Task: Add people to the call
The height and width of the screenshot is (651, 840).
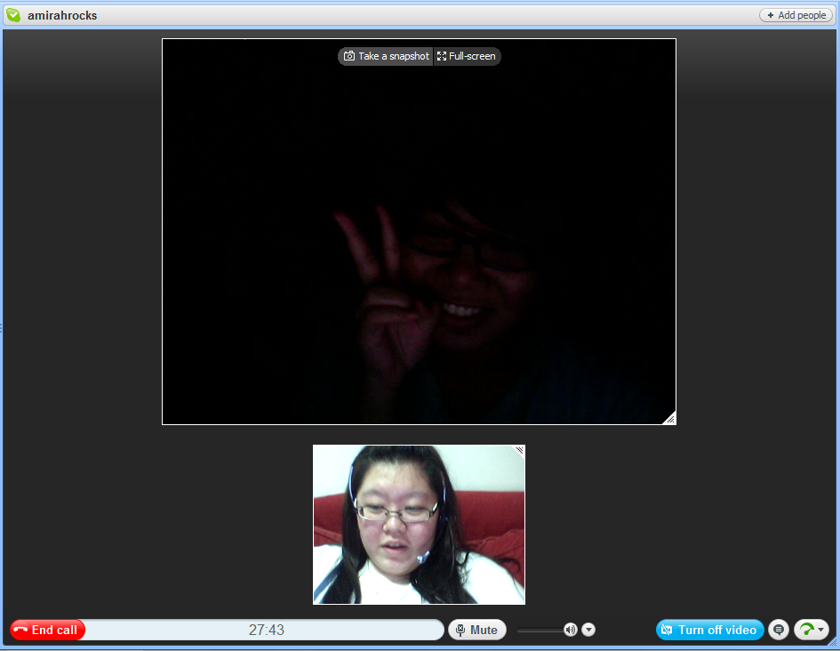Action: pos(796,15)
